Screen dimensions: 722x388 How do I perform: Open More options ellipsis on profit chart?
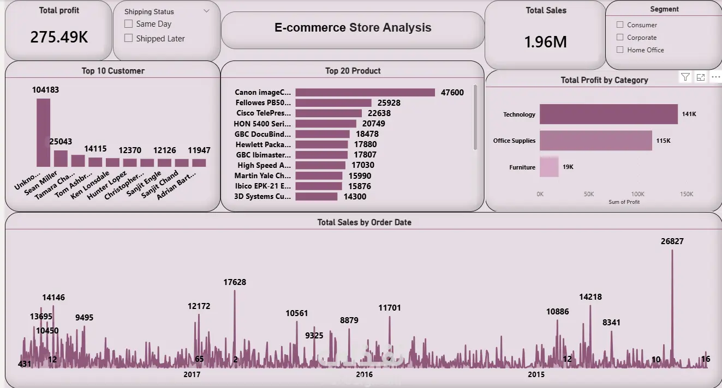(716, 77)
